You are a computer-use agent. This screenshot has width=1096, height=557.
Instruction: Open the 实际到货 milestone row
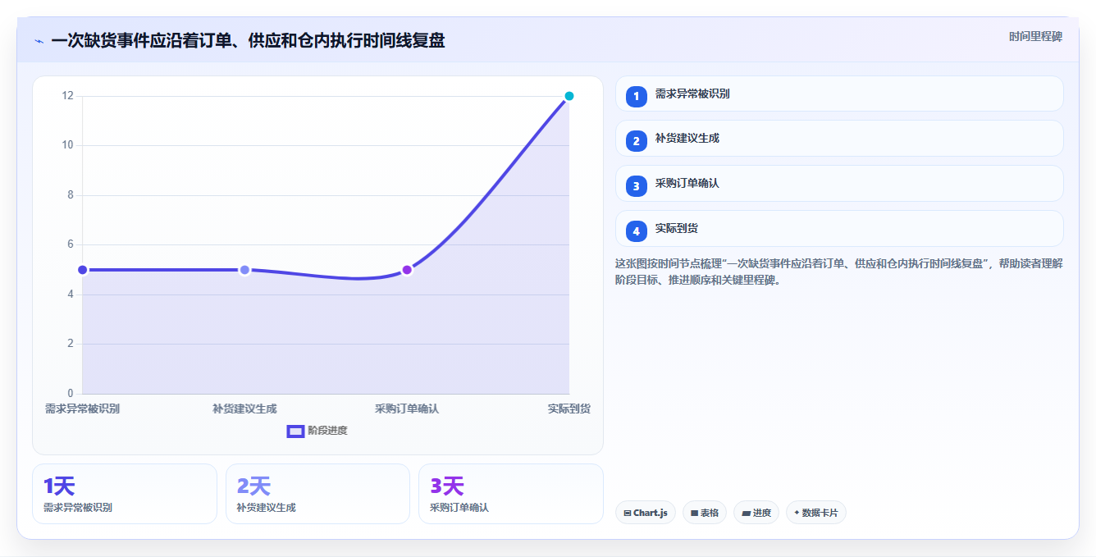tap(839, 229)
